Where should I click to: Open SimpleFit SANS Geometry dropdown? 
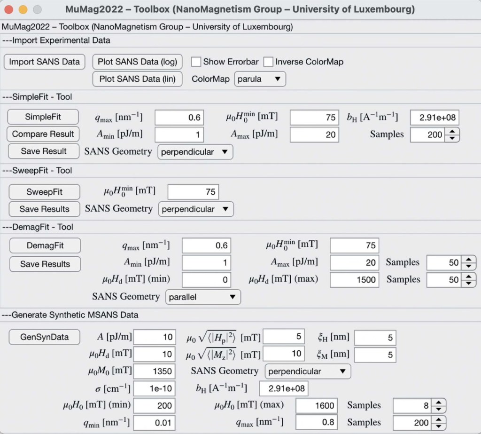[x=195, y=152]
